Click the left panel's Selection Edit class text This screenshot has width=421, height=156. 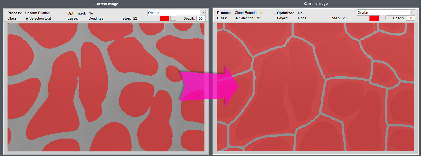click(x=40, y=18)
